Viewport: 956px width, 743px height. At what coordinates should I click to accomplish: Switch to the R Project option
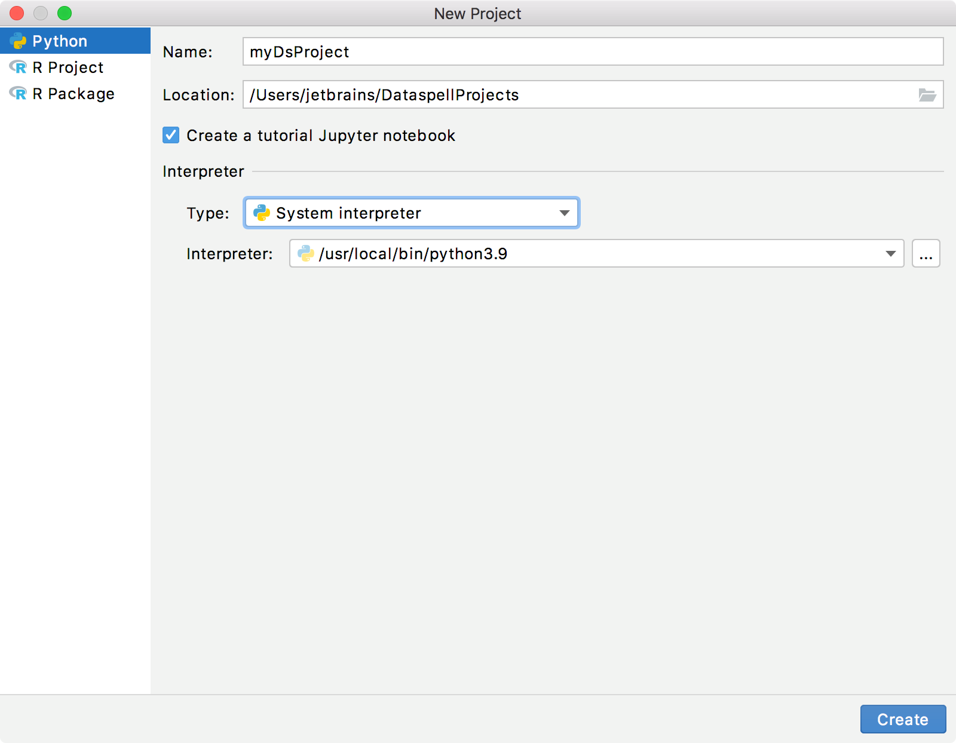tap(67, 67)
